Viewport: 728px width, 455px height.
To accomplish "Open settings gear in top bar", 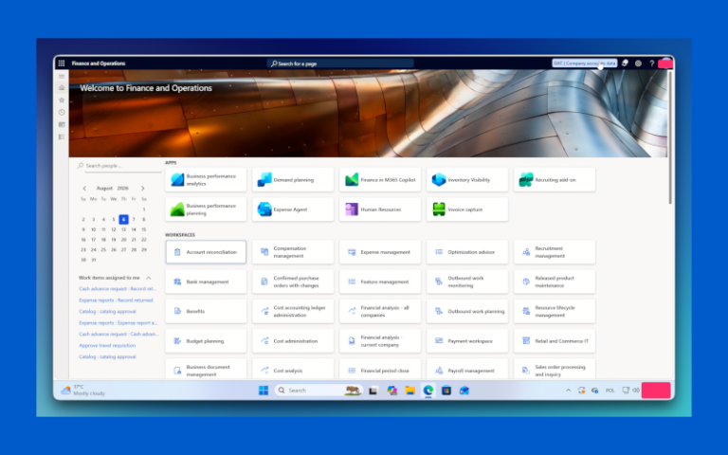I will click(x=638, y=64).
